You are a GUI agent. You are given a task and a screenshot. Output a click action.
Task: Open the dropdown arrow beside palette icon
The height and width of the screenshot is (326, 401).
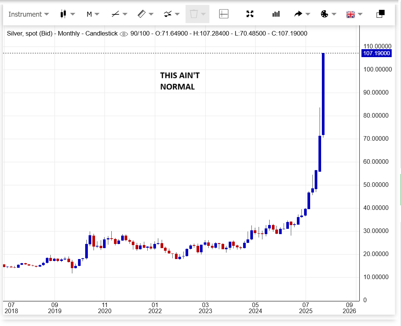tap(334, 14)
